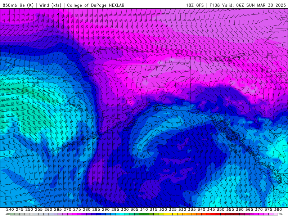
Task: Click the 255 color scale label
Action: [x=39, y=210]
